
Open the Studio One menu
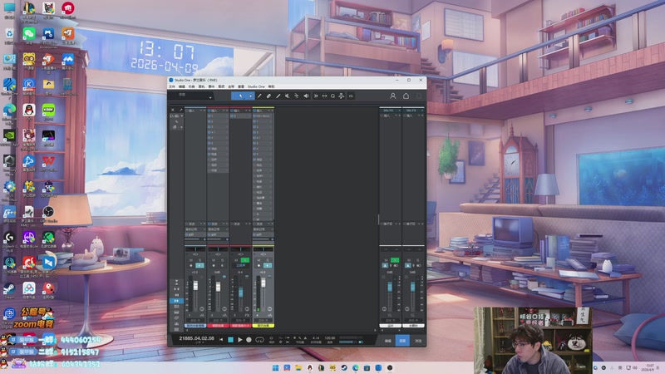256,86
